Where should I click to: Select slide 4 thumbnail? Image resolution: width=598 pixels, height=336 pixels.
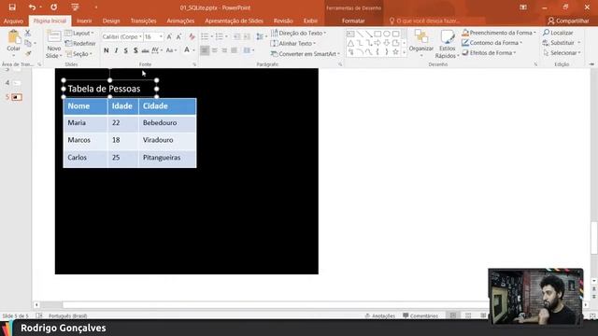[x=17, y=83]
